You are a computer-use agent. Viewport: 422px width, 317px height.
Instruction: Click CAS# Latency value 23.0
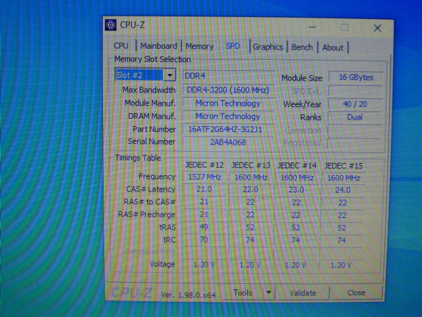[296, 190]
